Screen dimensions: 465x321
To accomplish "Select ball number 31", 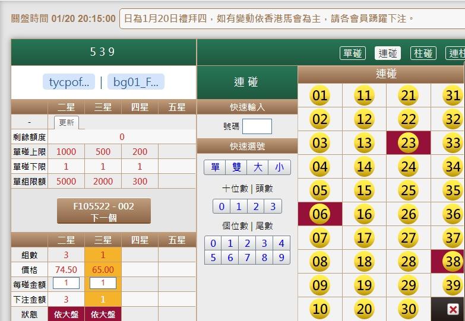I will pos(453,96).
